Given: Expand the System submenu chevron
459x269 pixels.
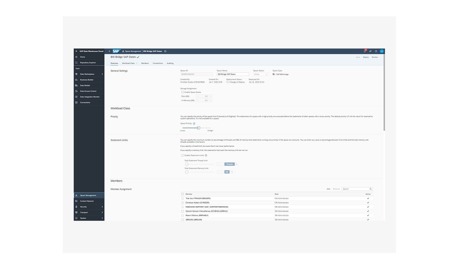Looking at the screenshot, I should click(x=102, y=218).
